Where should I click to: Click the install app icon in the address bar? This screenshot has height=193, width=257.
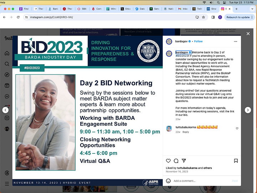click(197, 17)
